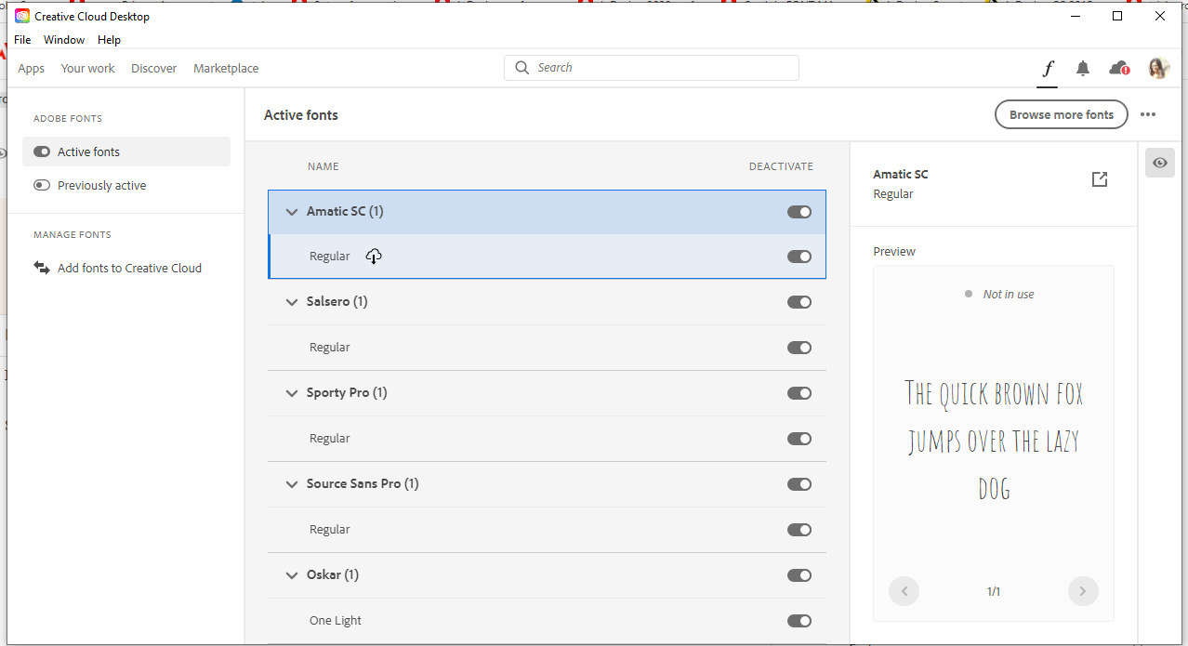This screenshot has height=646, width=1188.
Task: Click into the Search field
Action: point(660,68)
